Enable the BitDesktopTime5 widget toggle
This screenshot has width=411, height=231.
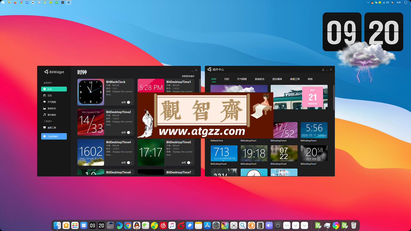[189, 163]
